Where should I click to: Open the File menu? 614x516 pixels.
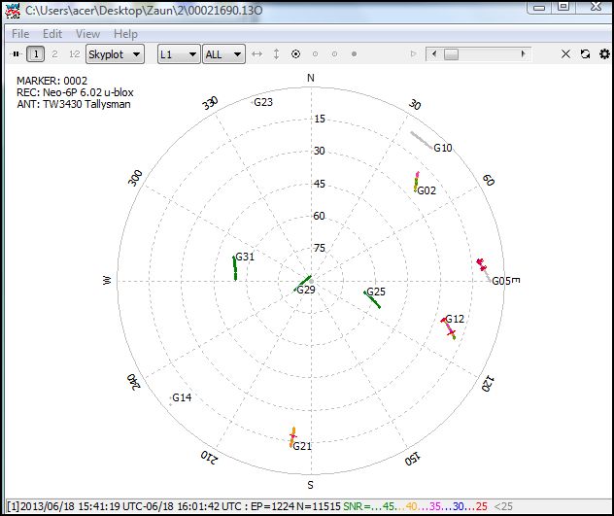pyautogui.click(x=20, y=34)
